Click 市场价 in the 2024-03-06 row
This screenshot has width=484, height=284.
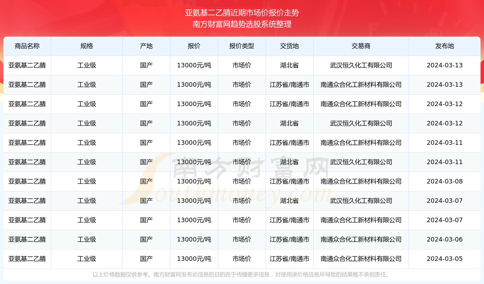(x=242, y=239)
